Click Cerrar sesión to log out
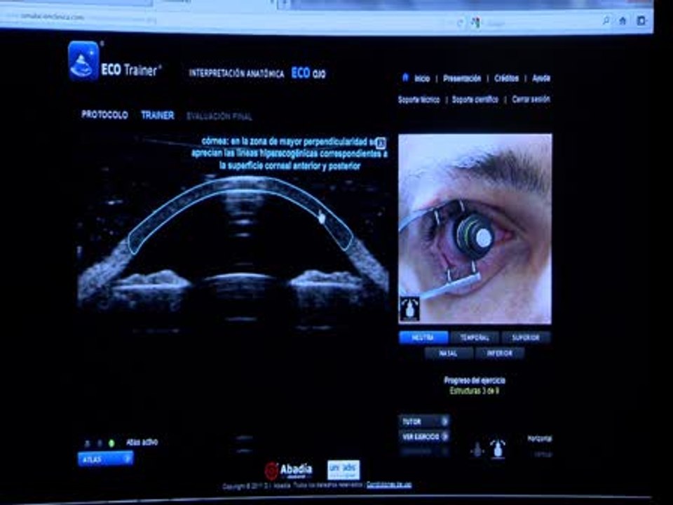 click(x=531, y=99)
